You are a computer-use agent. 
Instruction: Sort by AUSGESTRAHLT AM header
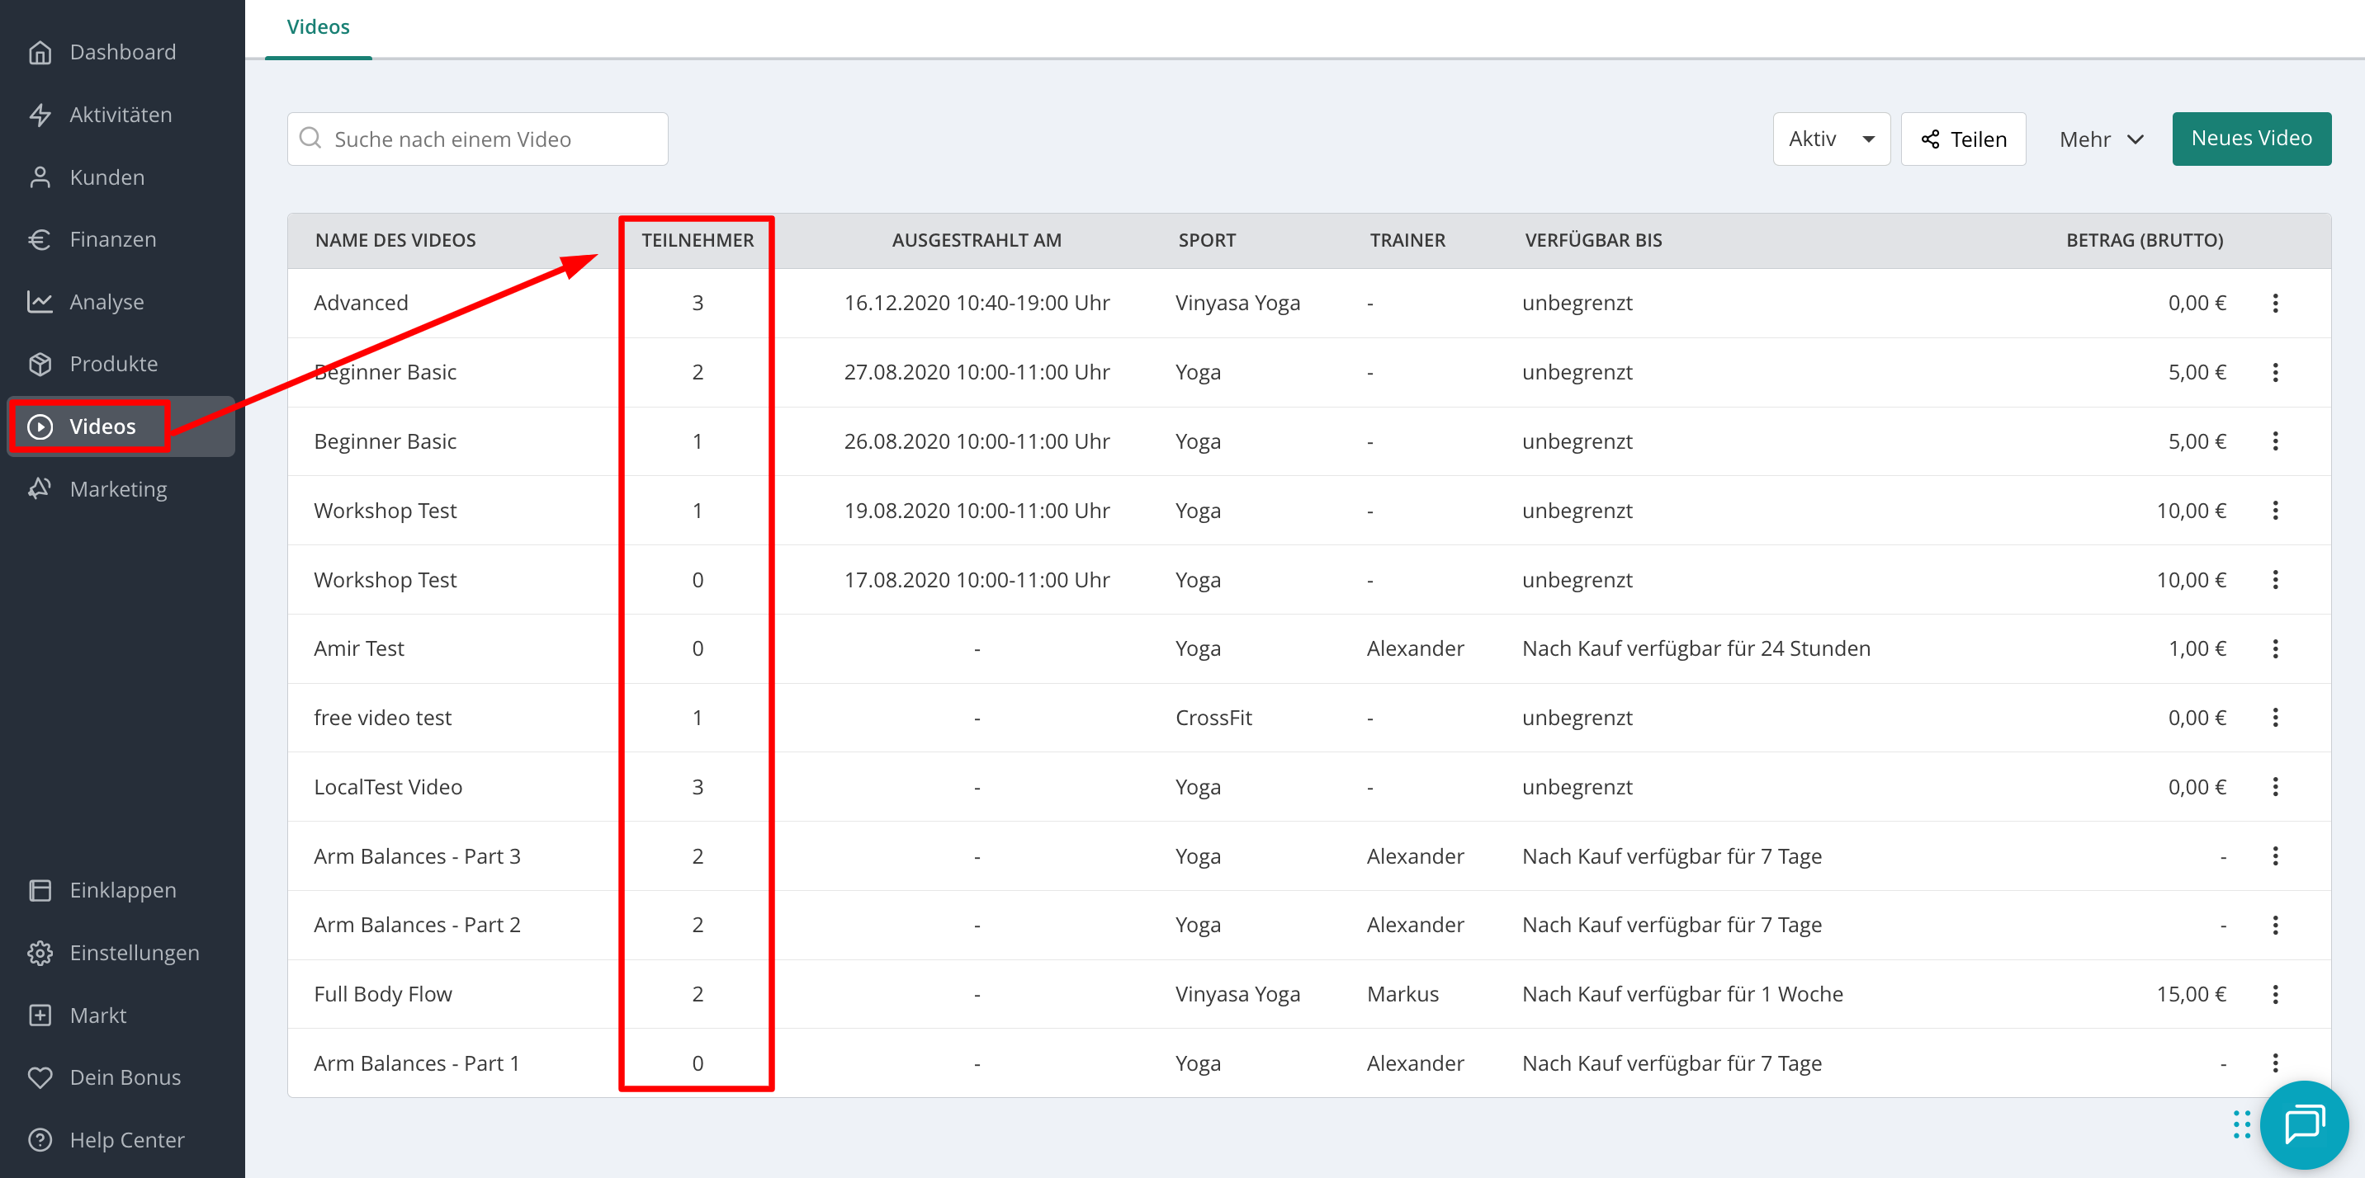[976, 240]
